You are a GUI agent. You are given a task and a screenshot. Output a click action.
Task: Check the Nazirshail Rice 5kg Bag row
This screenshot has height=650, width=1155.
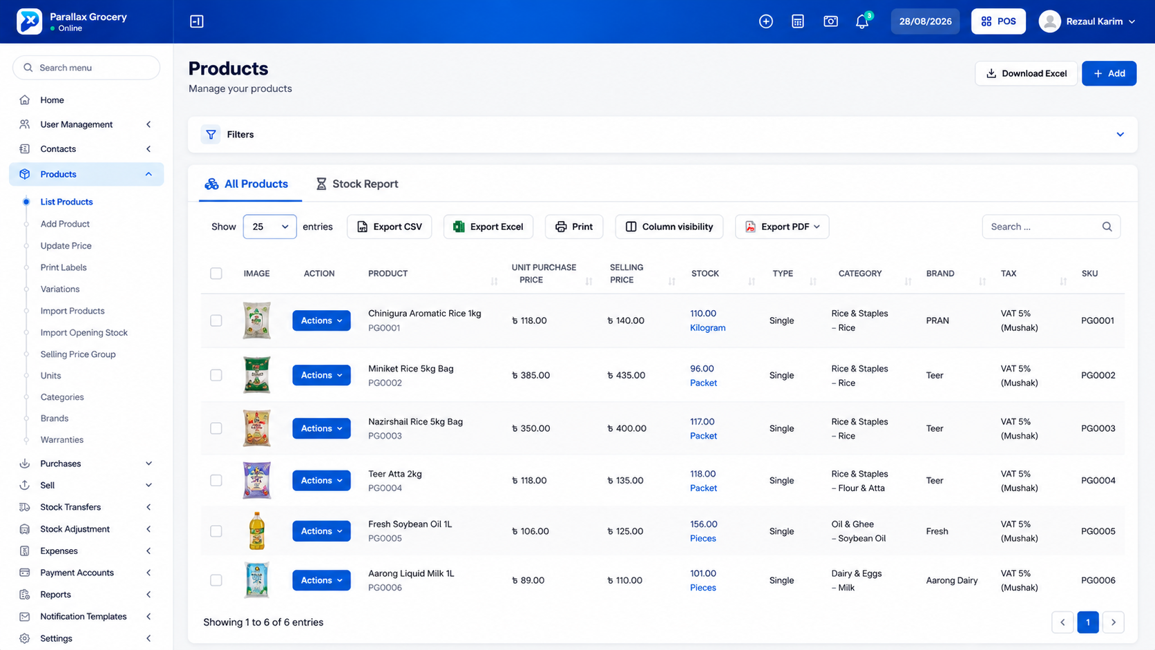216,428
